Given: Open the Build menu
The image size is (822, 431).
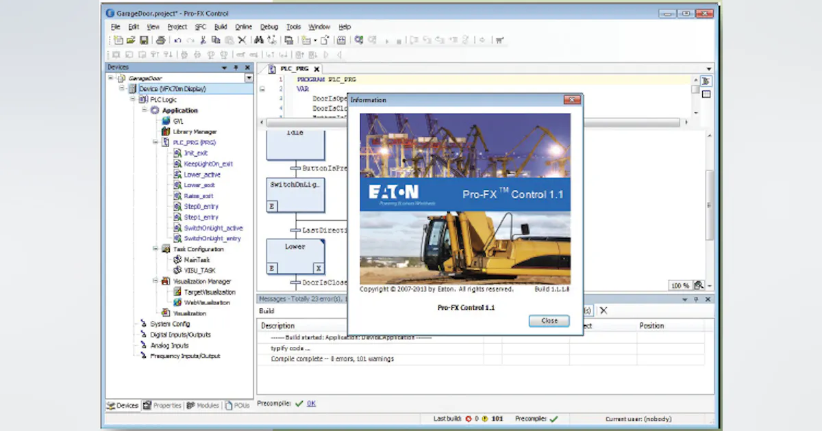Looking at the screenshot, I should (x=220, y=26).
